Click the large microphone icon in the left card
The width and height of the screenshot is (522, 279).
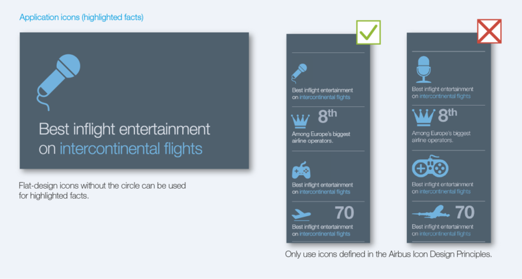tap(58, 79)
